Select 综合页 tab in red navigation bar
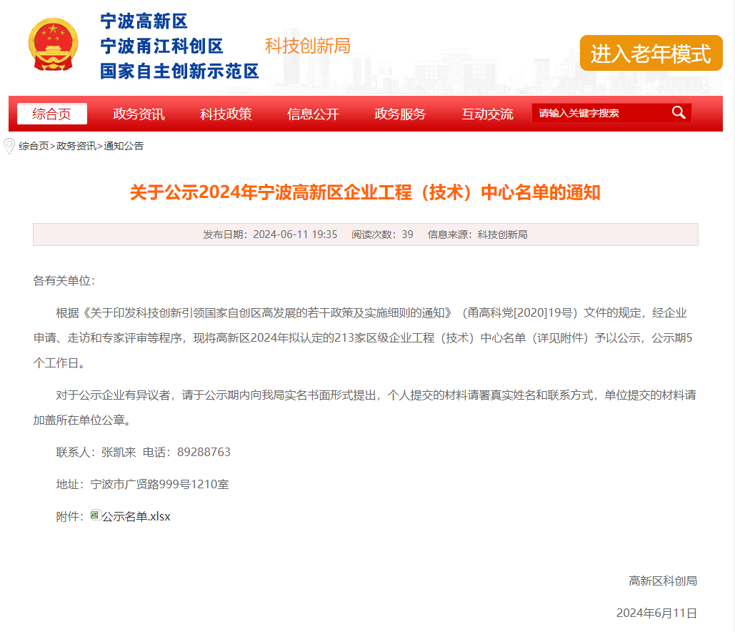Screen dimensions: 735x632 coord(52,114)
